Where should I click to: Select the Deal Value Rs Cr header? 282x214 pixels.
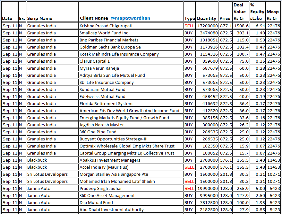(x=241, y=12)
